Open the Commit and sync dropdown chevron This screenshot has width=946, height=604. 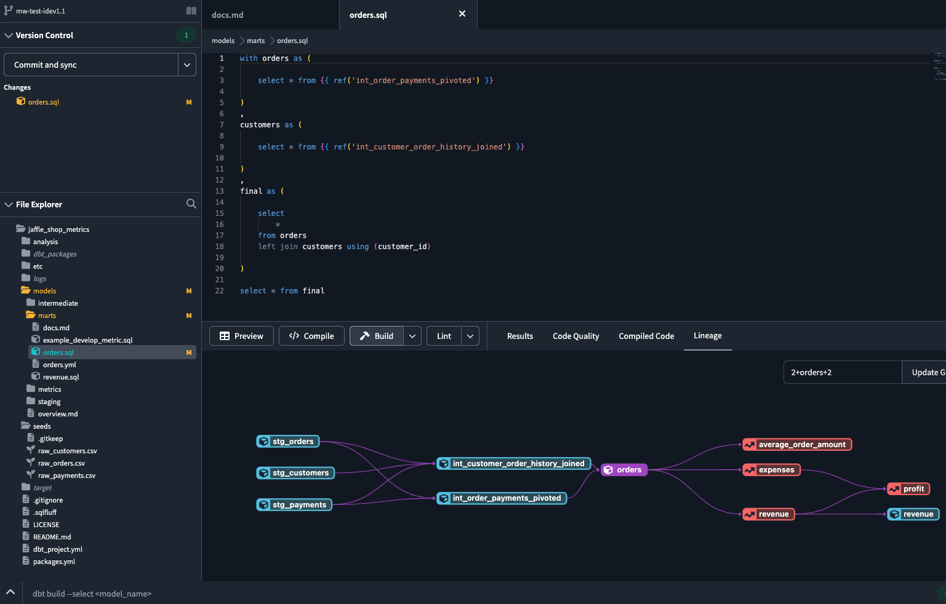187,64
